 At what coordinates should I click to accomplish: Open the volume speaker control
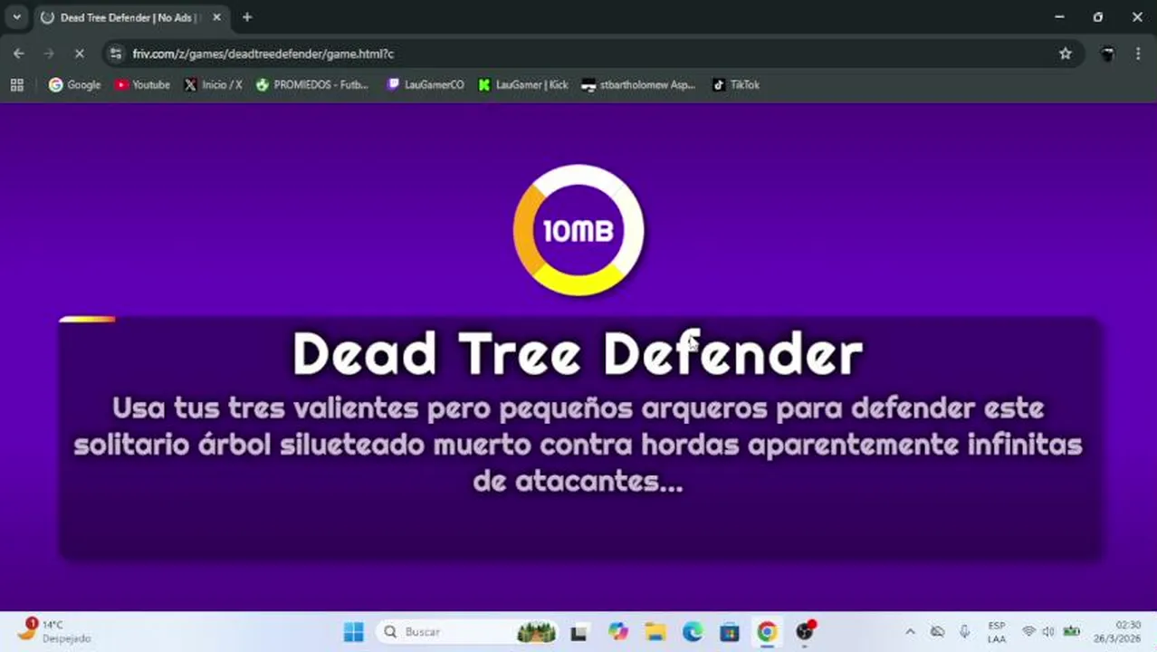click(x=1048, y=632)
